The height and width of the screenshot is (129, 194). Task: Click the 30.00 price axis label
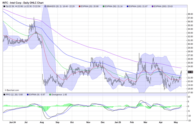point(190,44)
